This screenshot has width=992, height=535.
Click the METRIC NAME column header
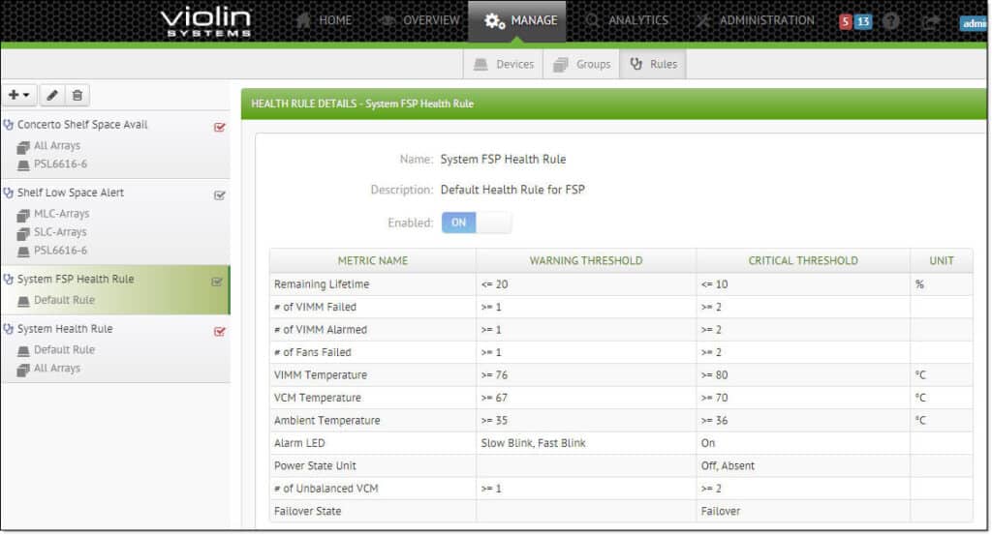pos(373,261)
